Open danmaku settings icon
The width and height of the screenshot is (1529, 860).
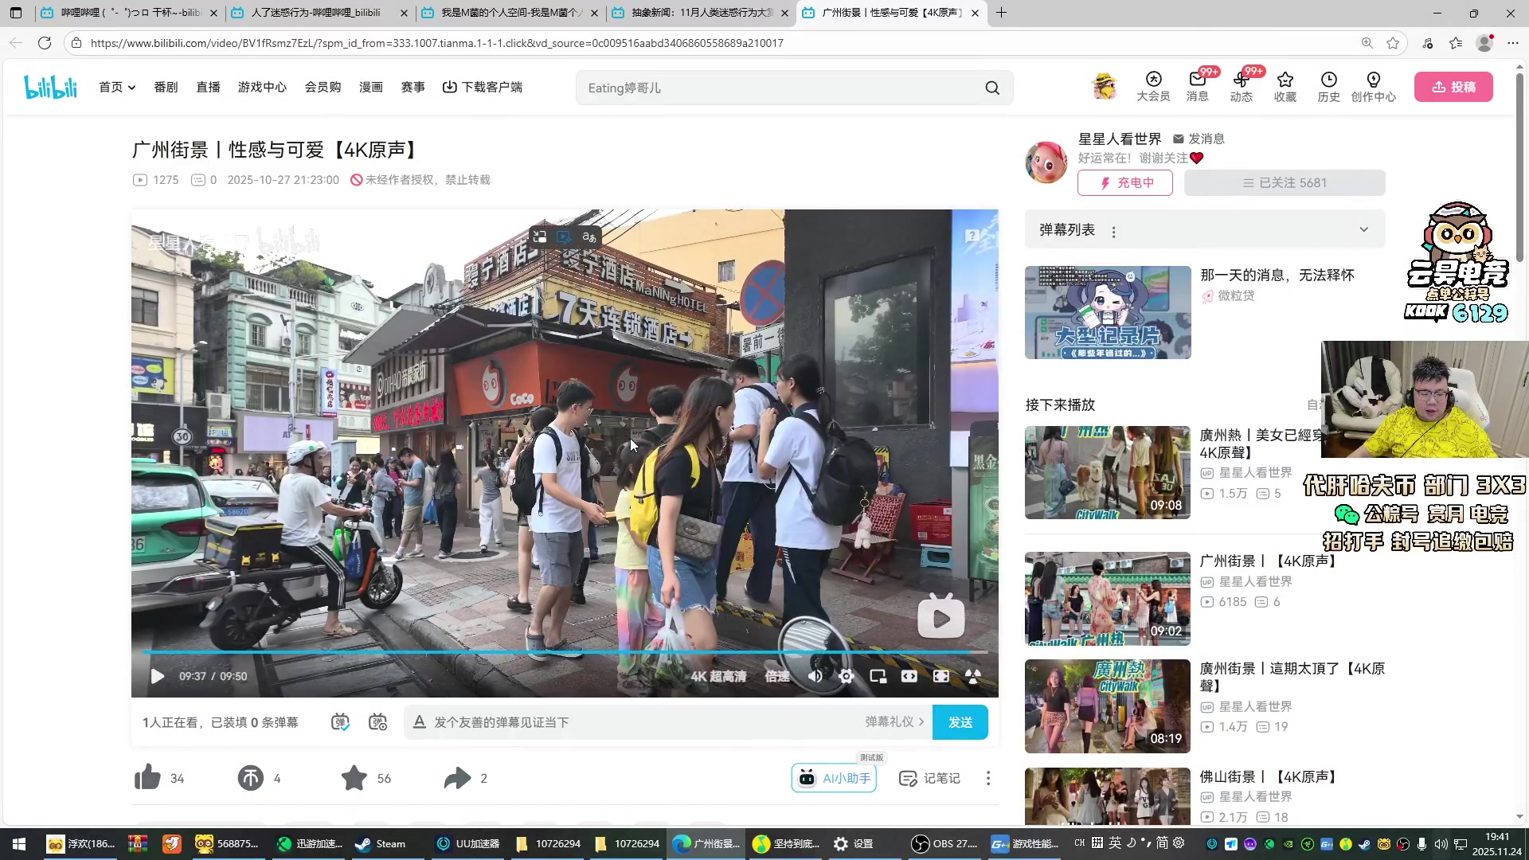[377, 722]
